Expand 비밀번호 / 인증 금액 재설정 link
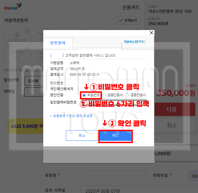This screenshot has width=198, height=193. 71,116
